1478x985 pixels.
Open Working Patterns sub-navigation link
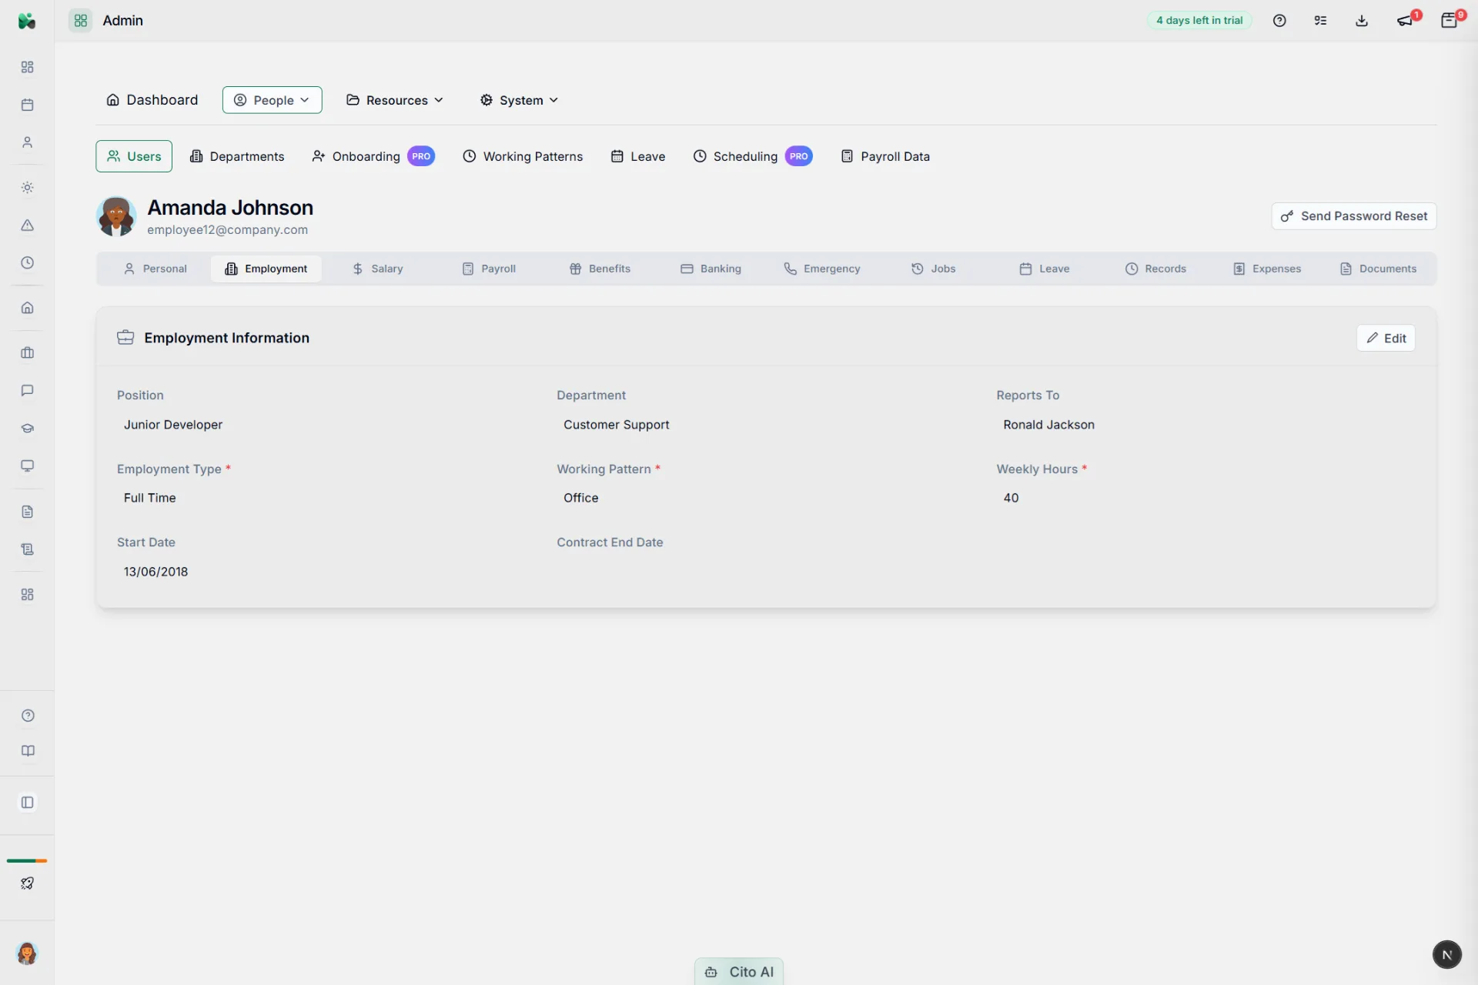tap(523, 156)
